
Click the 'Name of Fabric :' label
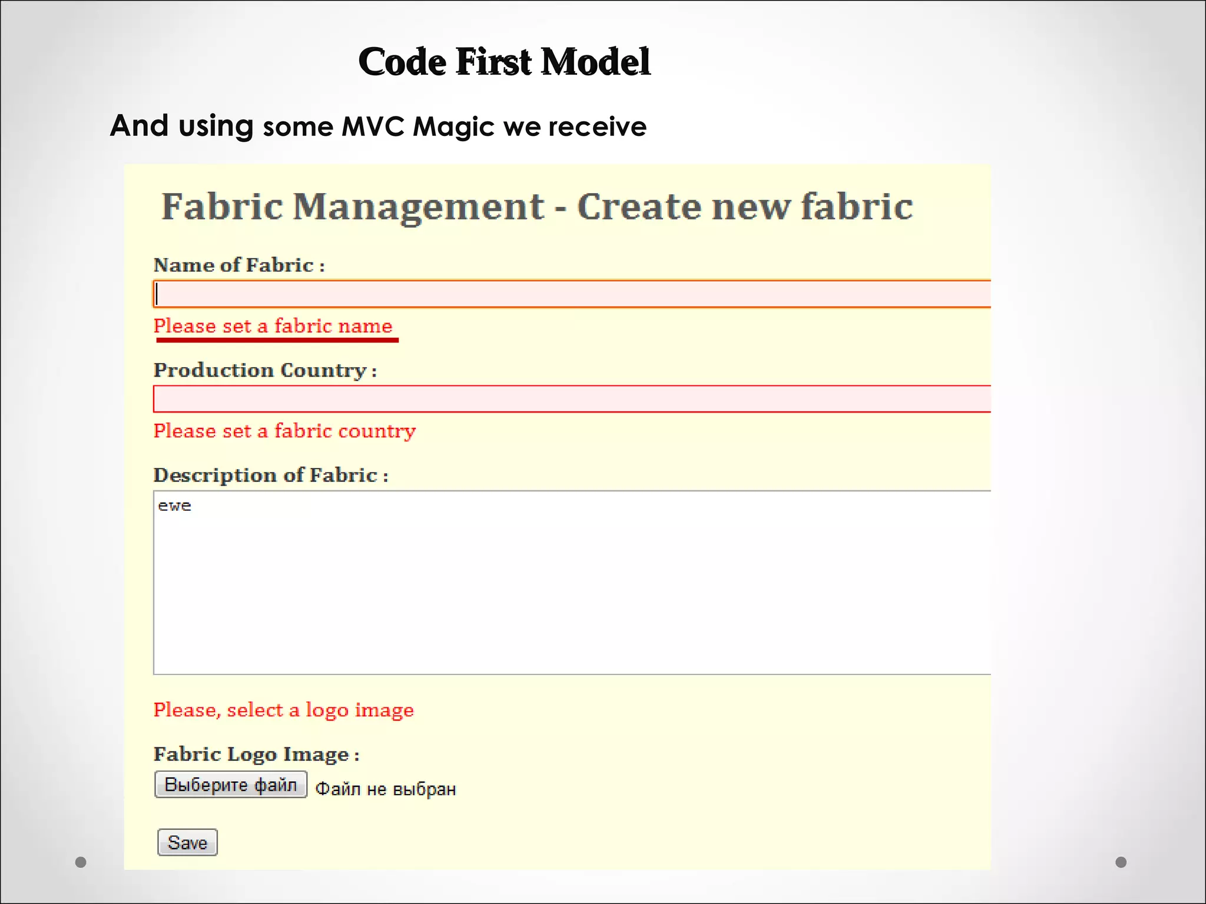239,265
